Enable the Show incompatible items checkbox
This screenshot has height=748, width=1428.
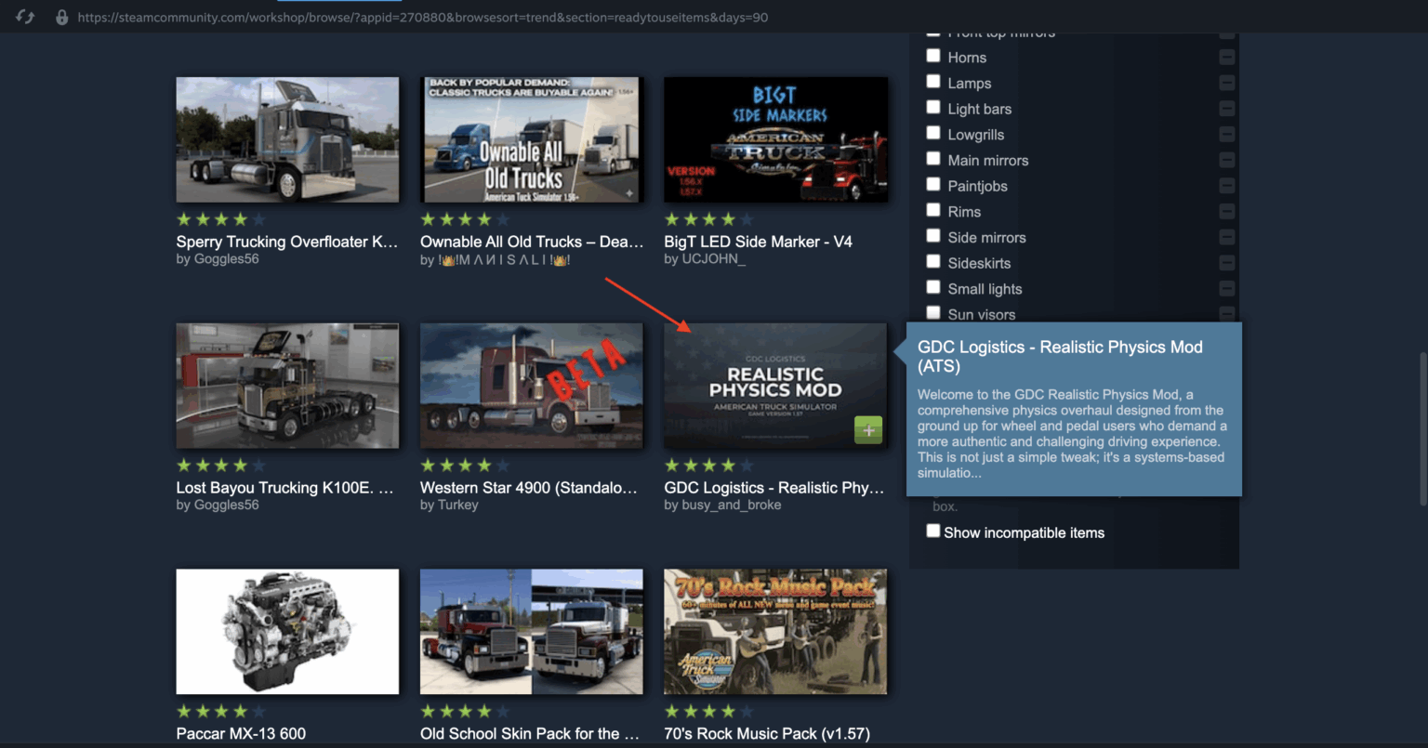[932, 530]
